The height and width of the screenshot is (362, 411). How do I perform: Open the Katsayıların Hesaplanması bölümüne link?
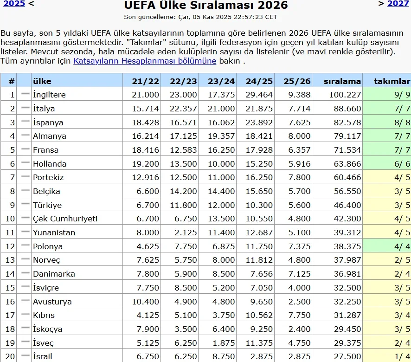(x=145, y=61)
